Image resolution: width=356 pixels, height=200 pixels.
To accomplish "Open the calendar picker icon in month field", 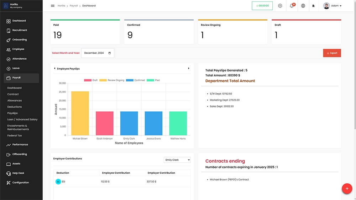I will [x=109, y=53].
